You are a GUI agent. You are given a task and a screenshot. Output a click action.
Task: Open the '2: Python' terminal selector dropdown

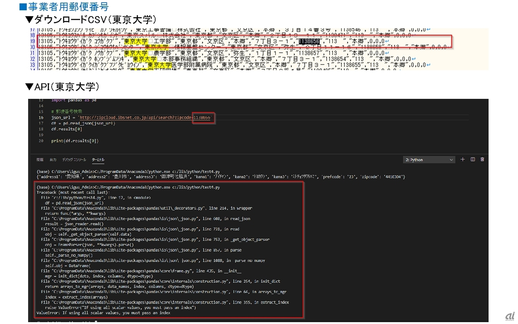click(429, 160)
